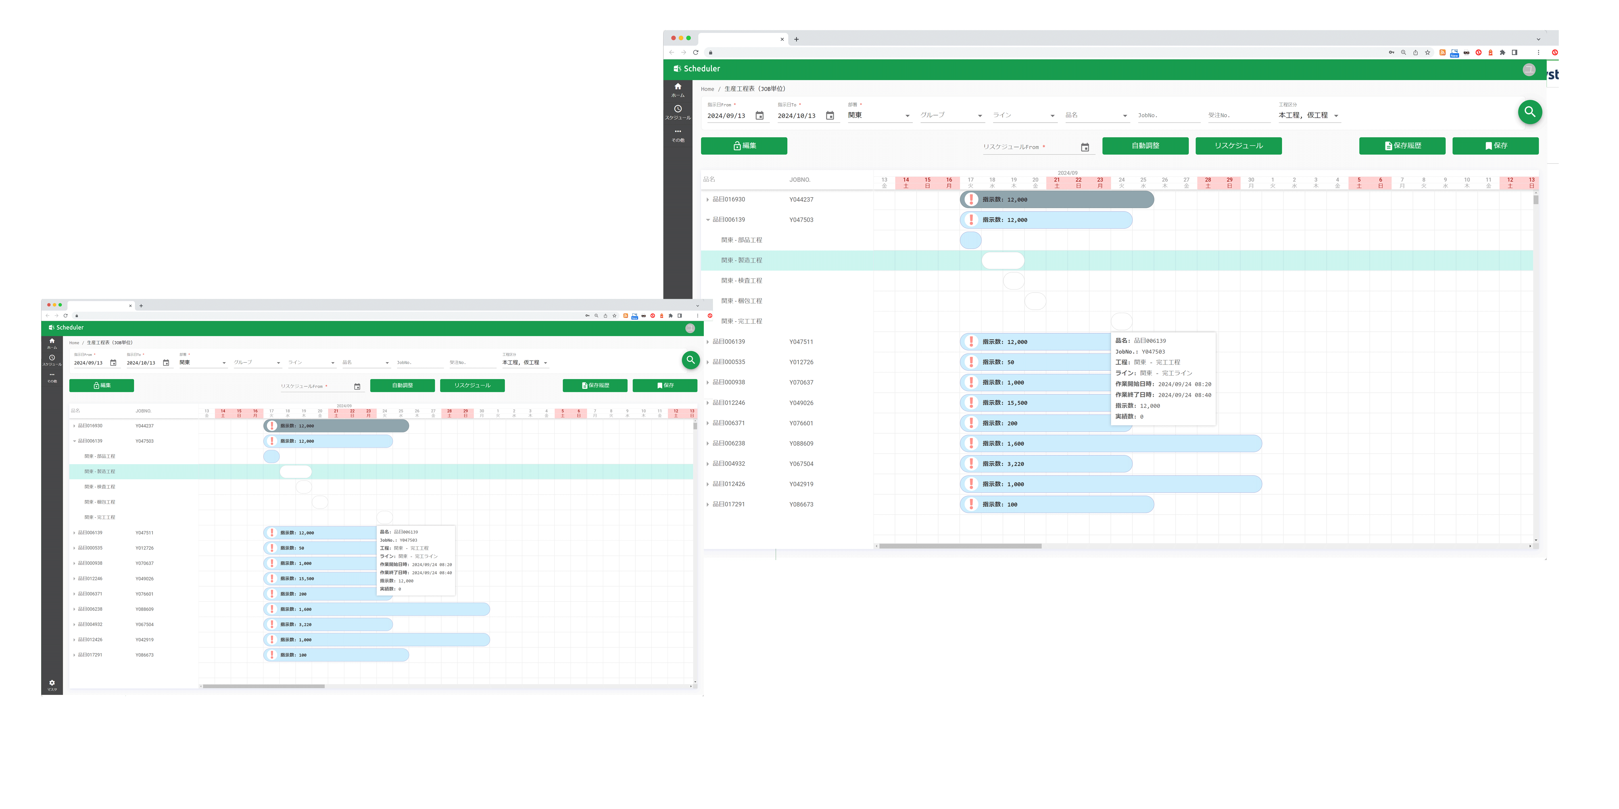Open the 工程区分 dropdown in large window
1619x809 pixels.
pyautogui.click(x=1309, y=116)
